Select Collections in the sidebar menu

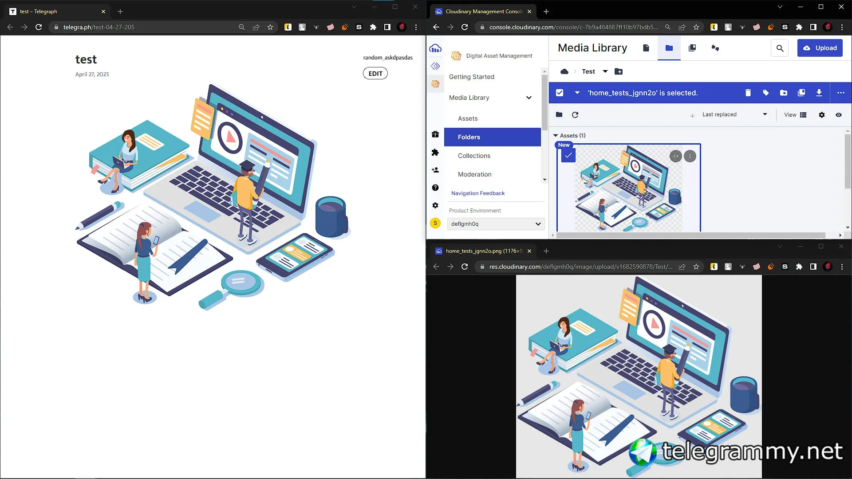click(474, 156)
